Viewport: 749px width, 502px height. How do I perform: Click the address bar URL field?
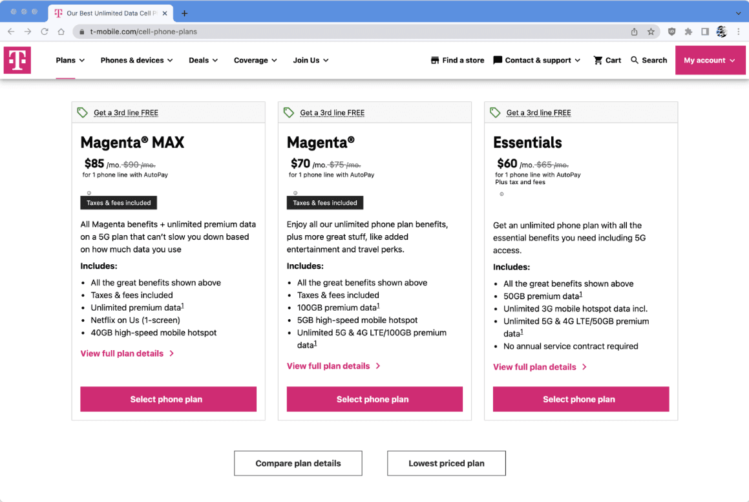tap(353, 32)
